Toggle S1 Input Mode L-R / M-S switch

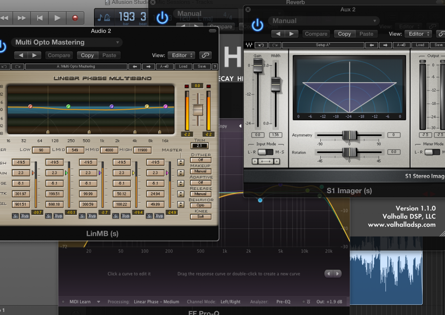tap(265, 152)
